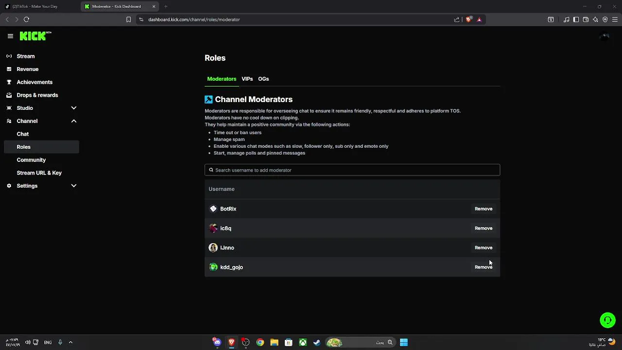
Task: Switch to the VIPs tab
Action: (247, 79)
